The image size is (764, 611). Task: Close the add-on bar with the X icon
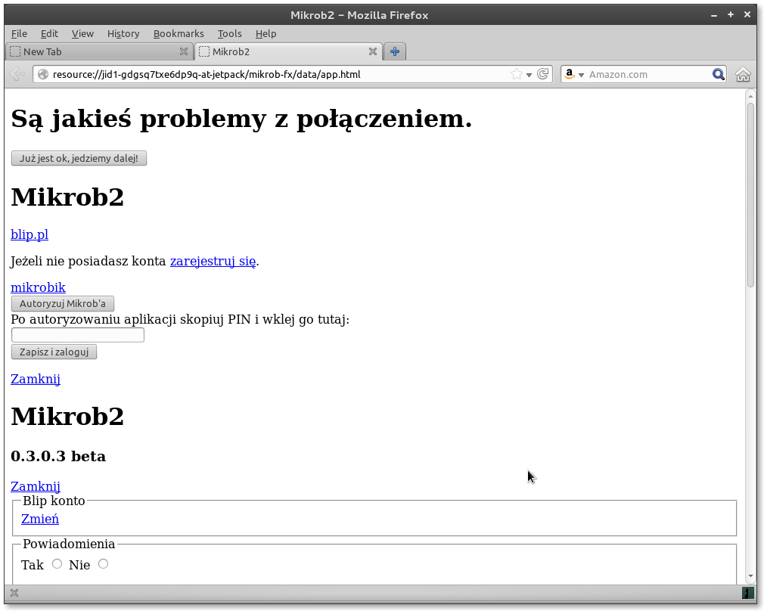pos(14,593)
